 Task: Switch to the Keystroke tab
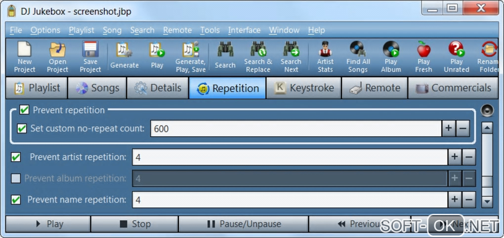click(304, 88)
